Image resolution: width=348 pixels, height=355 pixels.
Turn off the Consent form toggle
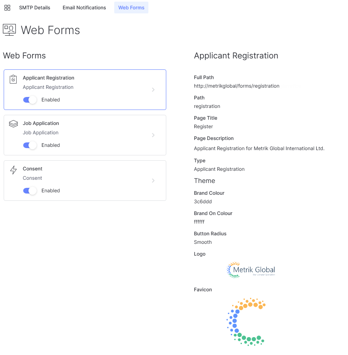click(x=30, y=191)
